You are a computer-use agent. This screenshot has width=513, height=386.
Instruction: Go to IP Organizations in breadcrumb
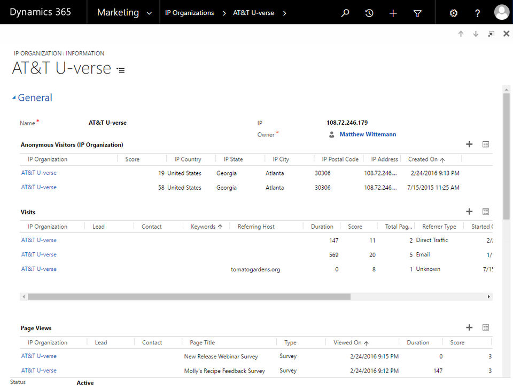[x=189, y=13]
